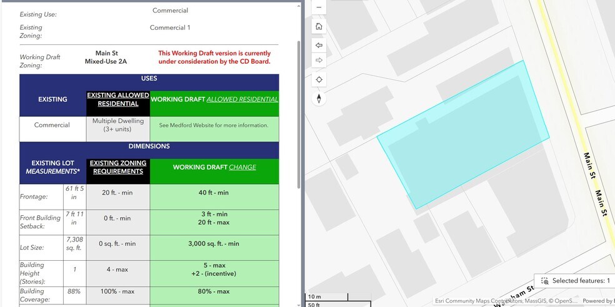Click the highlighted cyan parcel on map
Viewport: 615px width, 307px height.
pyautogui.click(x=462, y=137)
